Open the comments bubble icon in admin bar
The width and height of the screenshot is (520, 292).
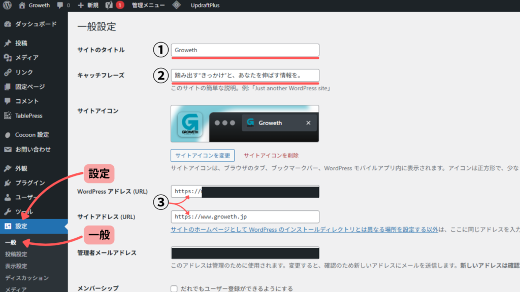click(x=62, y=6)
